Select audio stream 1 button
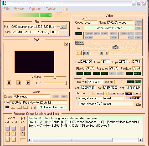The image size is (149, 146). click(7, 107)
